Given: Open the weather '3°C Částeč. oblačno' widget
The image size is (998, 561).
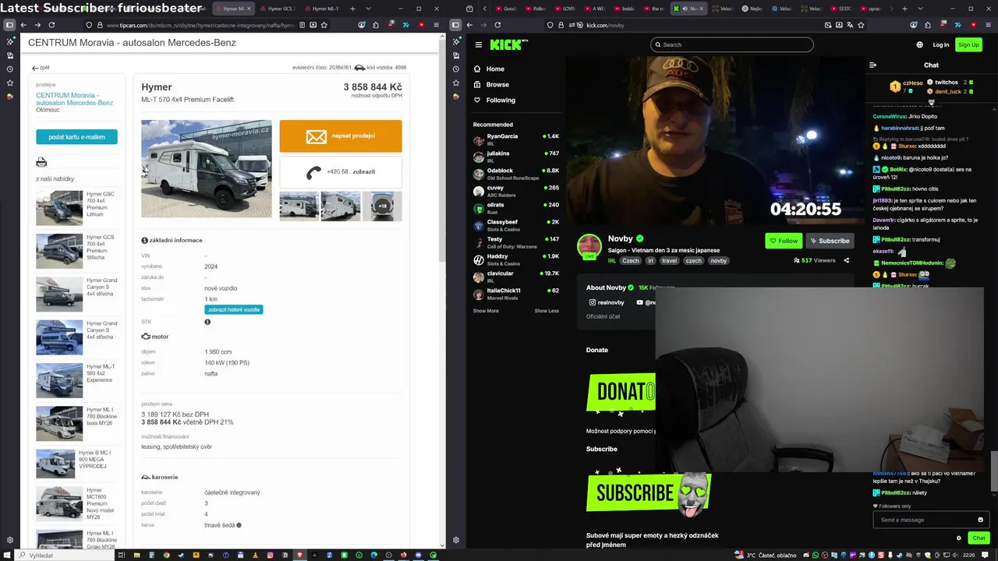Looking at the screenshot, I should [x=766, y=555].
